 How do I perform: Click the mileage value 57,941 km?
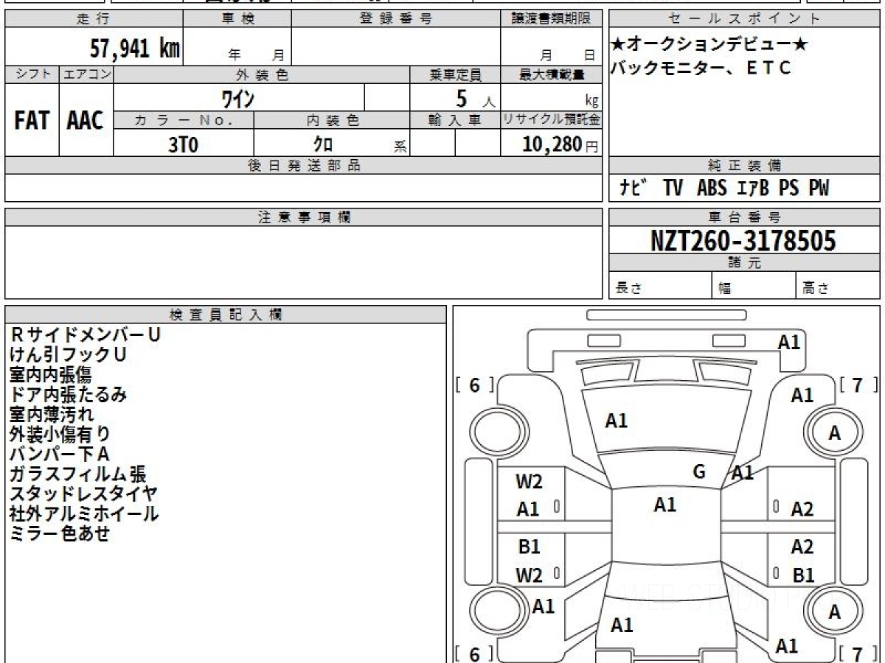coord(135,49)
